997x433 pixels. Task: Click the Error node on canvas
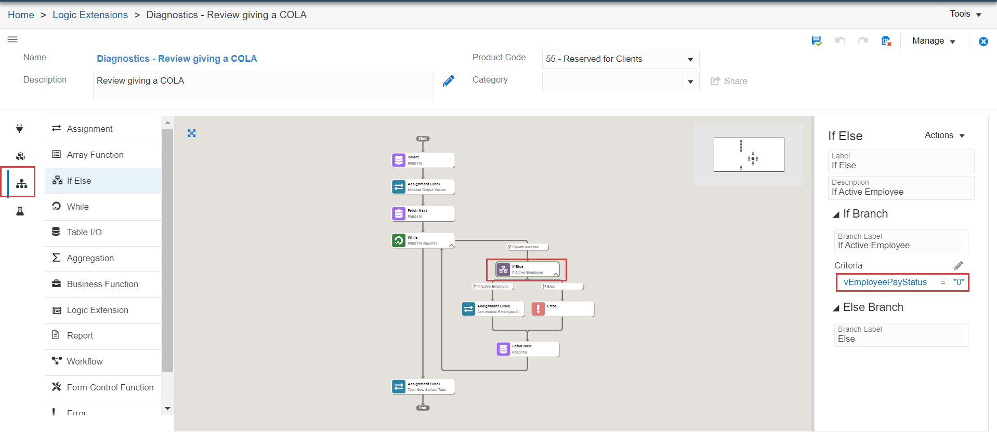pyautogui.click(x=562, y=309)
